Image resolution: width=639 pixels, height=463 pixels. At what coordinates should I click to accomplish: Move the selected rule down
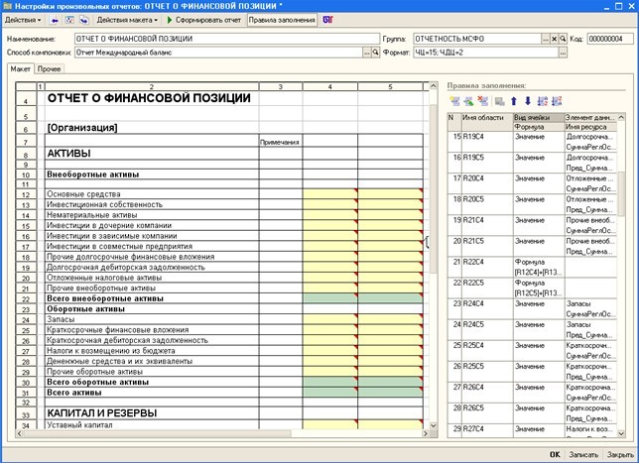[527, 101]
